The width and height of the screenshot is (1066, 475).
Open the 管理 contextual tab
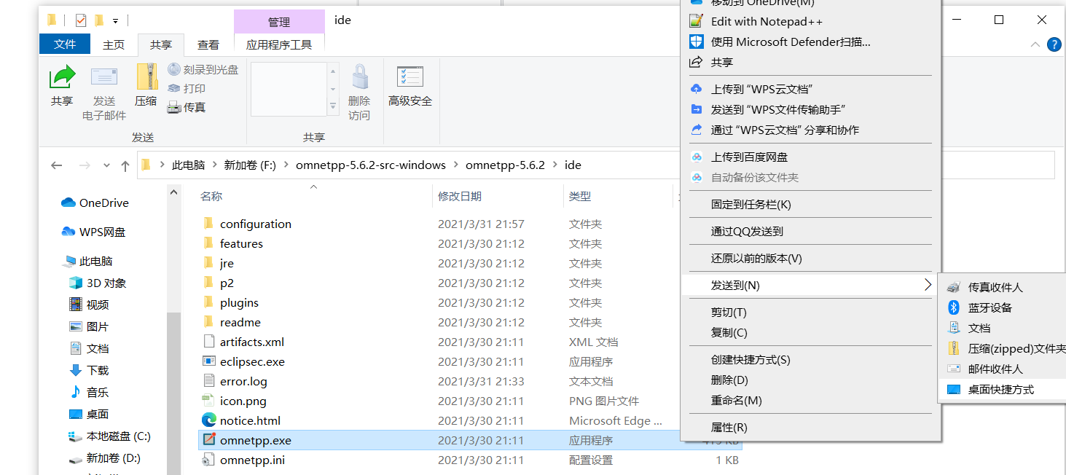tap(279, 23)
